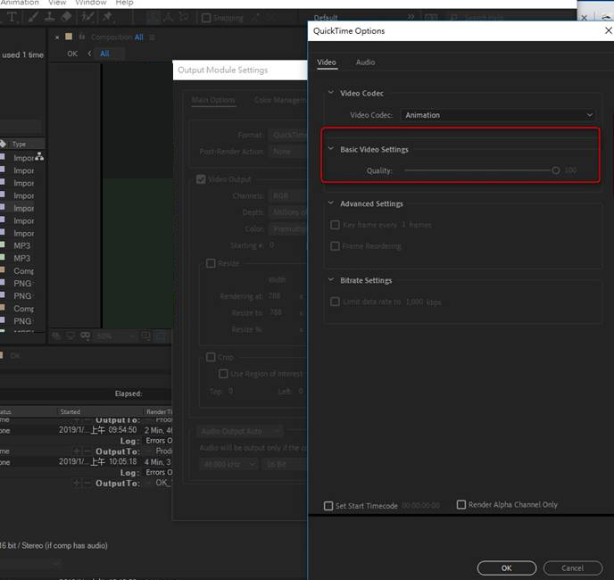Click the Composition panel color label square
Viewport: 614px width, 580px height.
tap(69, 37)
